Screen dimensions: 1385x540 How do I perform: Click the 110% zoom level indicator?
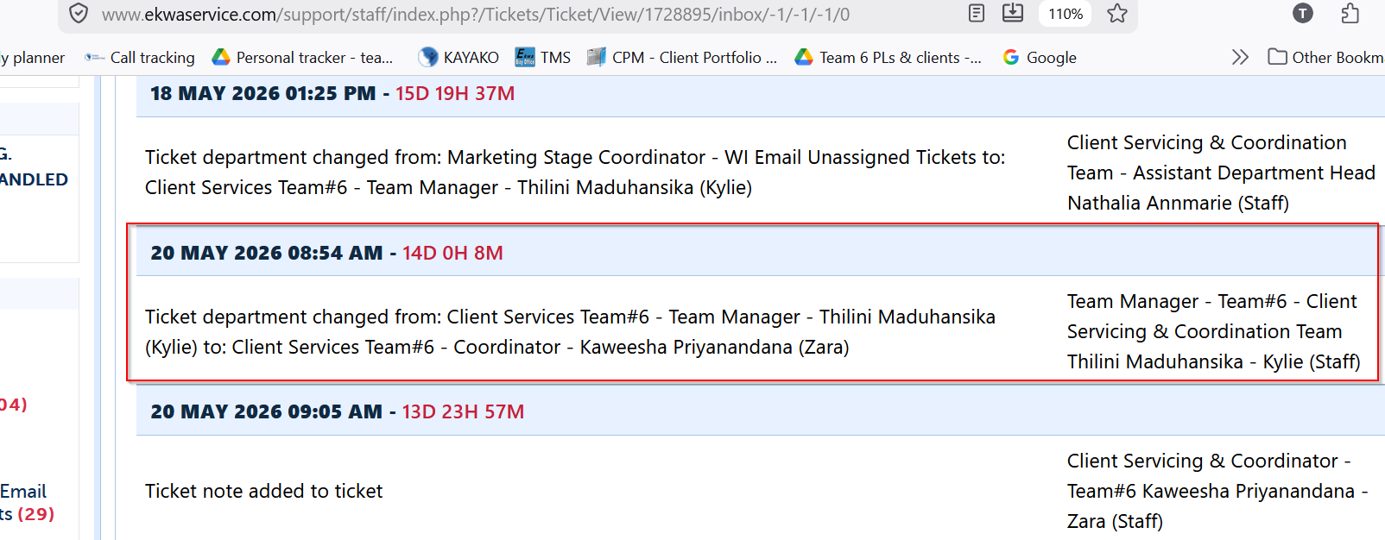point(1066,14)
